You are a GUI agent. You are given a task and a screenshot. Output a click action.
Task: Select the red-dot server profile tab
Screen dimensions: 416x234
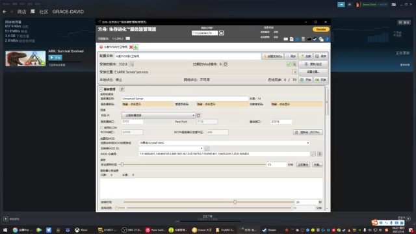coord(113,47)
